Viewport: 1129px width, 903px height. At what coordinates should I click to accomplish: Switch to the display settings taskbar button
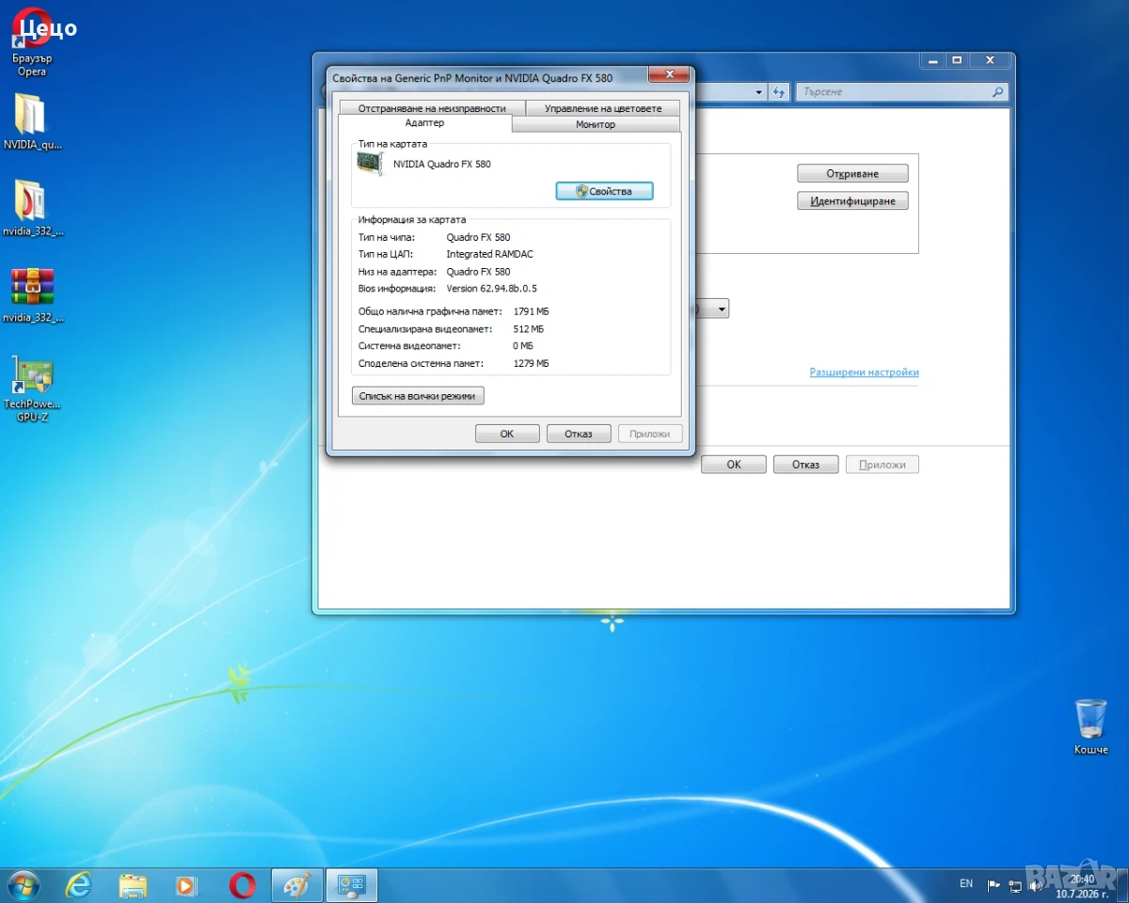pyautogui.click(x=352, y=885)
